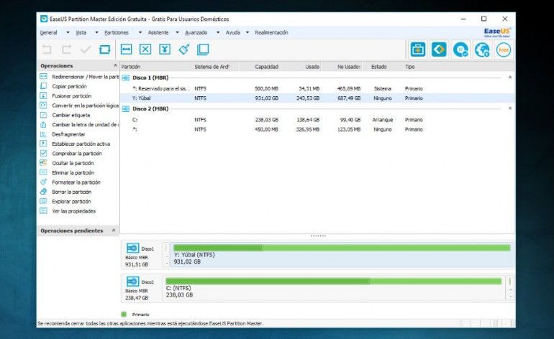
Task: Click the Comprobar la partición icon
Action: tap(43, 153)
